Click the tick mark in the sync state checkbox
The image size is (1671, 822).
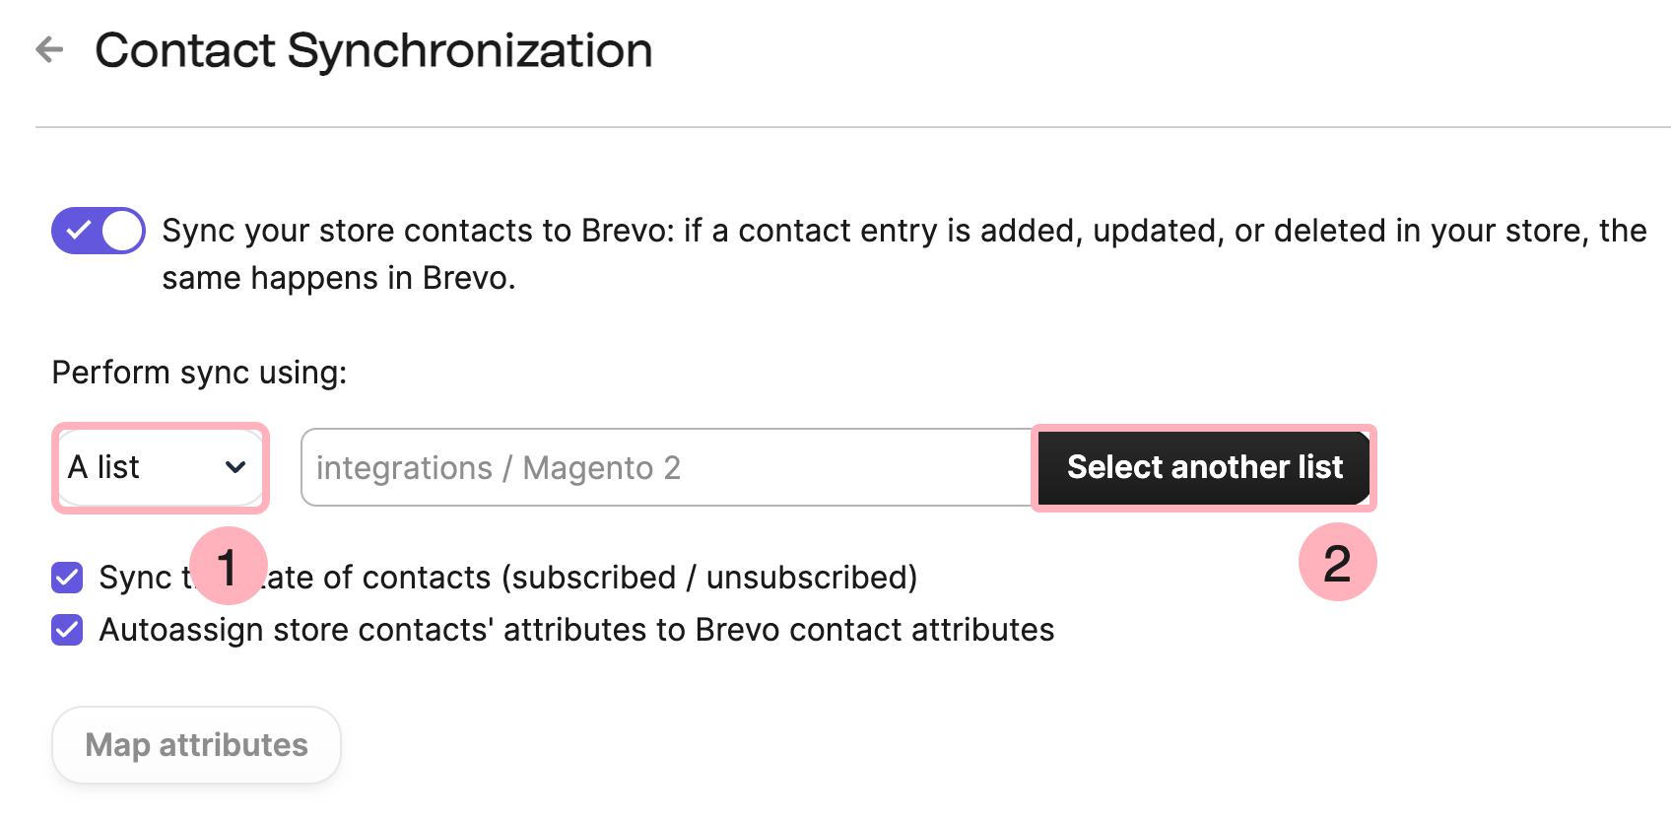point(67,578)
